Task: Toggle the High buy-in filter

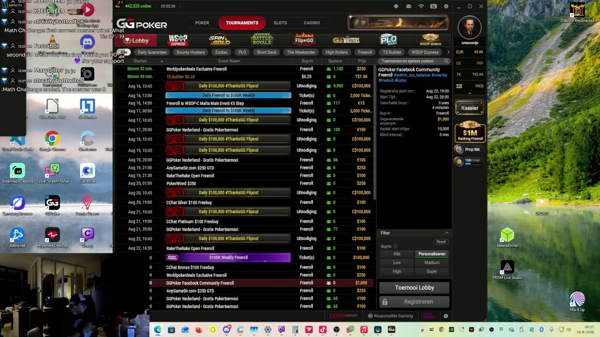Action: point(397,271)
